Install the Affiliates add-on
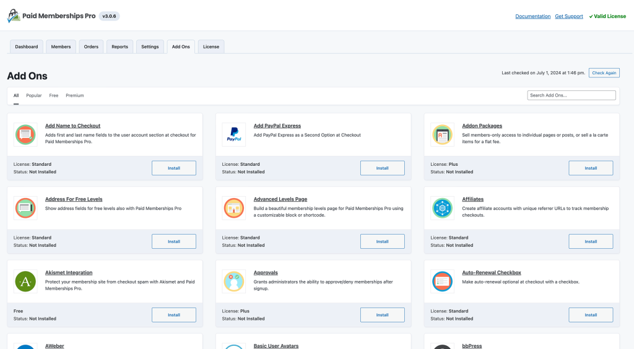Screen dimensions: 634x349 pos(591,241)
